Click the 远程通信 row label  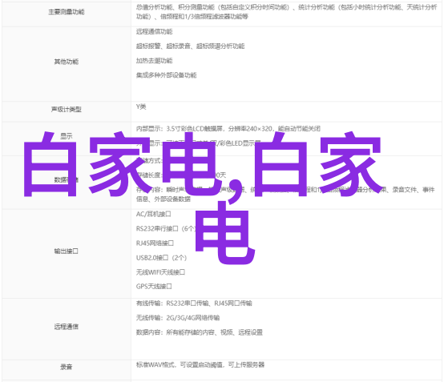tap(67, 327)
